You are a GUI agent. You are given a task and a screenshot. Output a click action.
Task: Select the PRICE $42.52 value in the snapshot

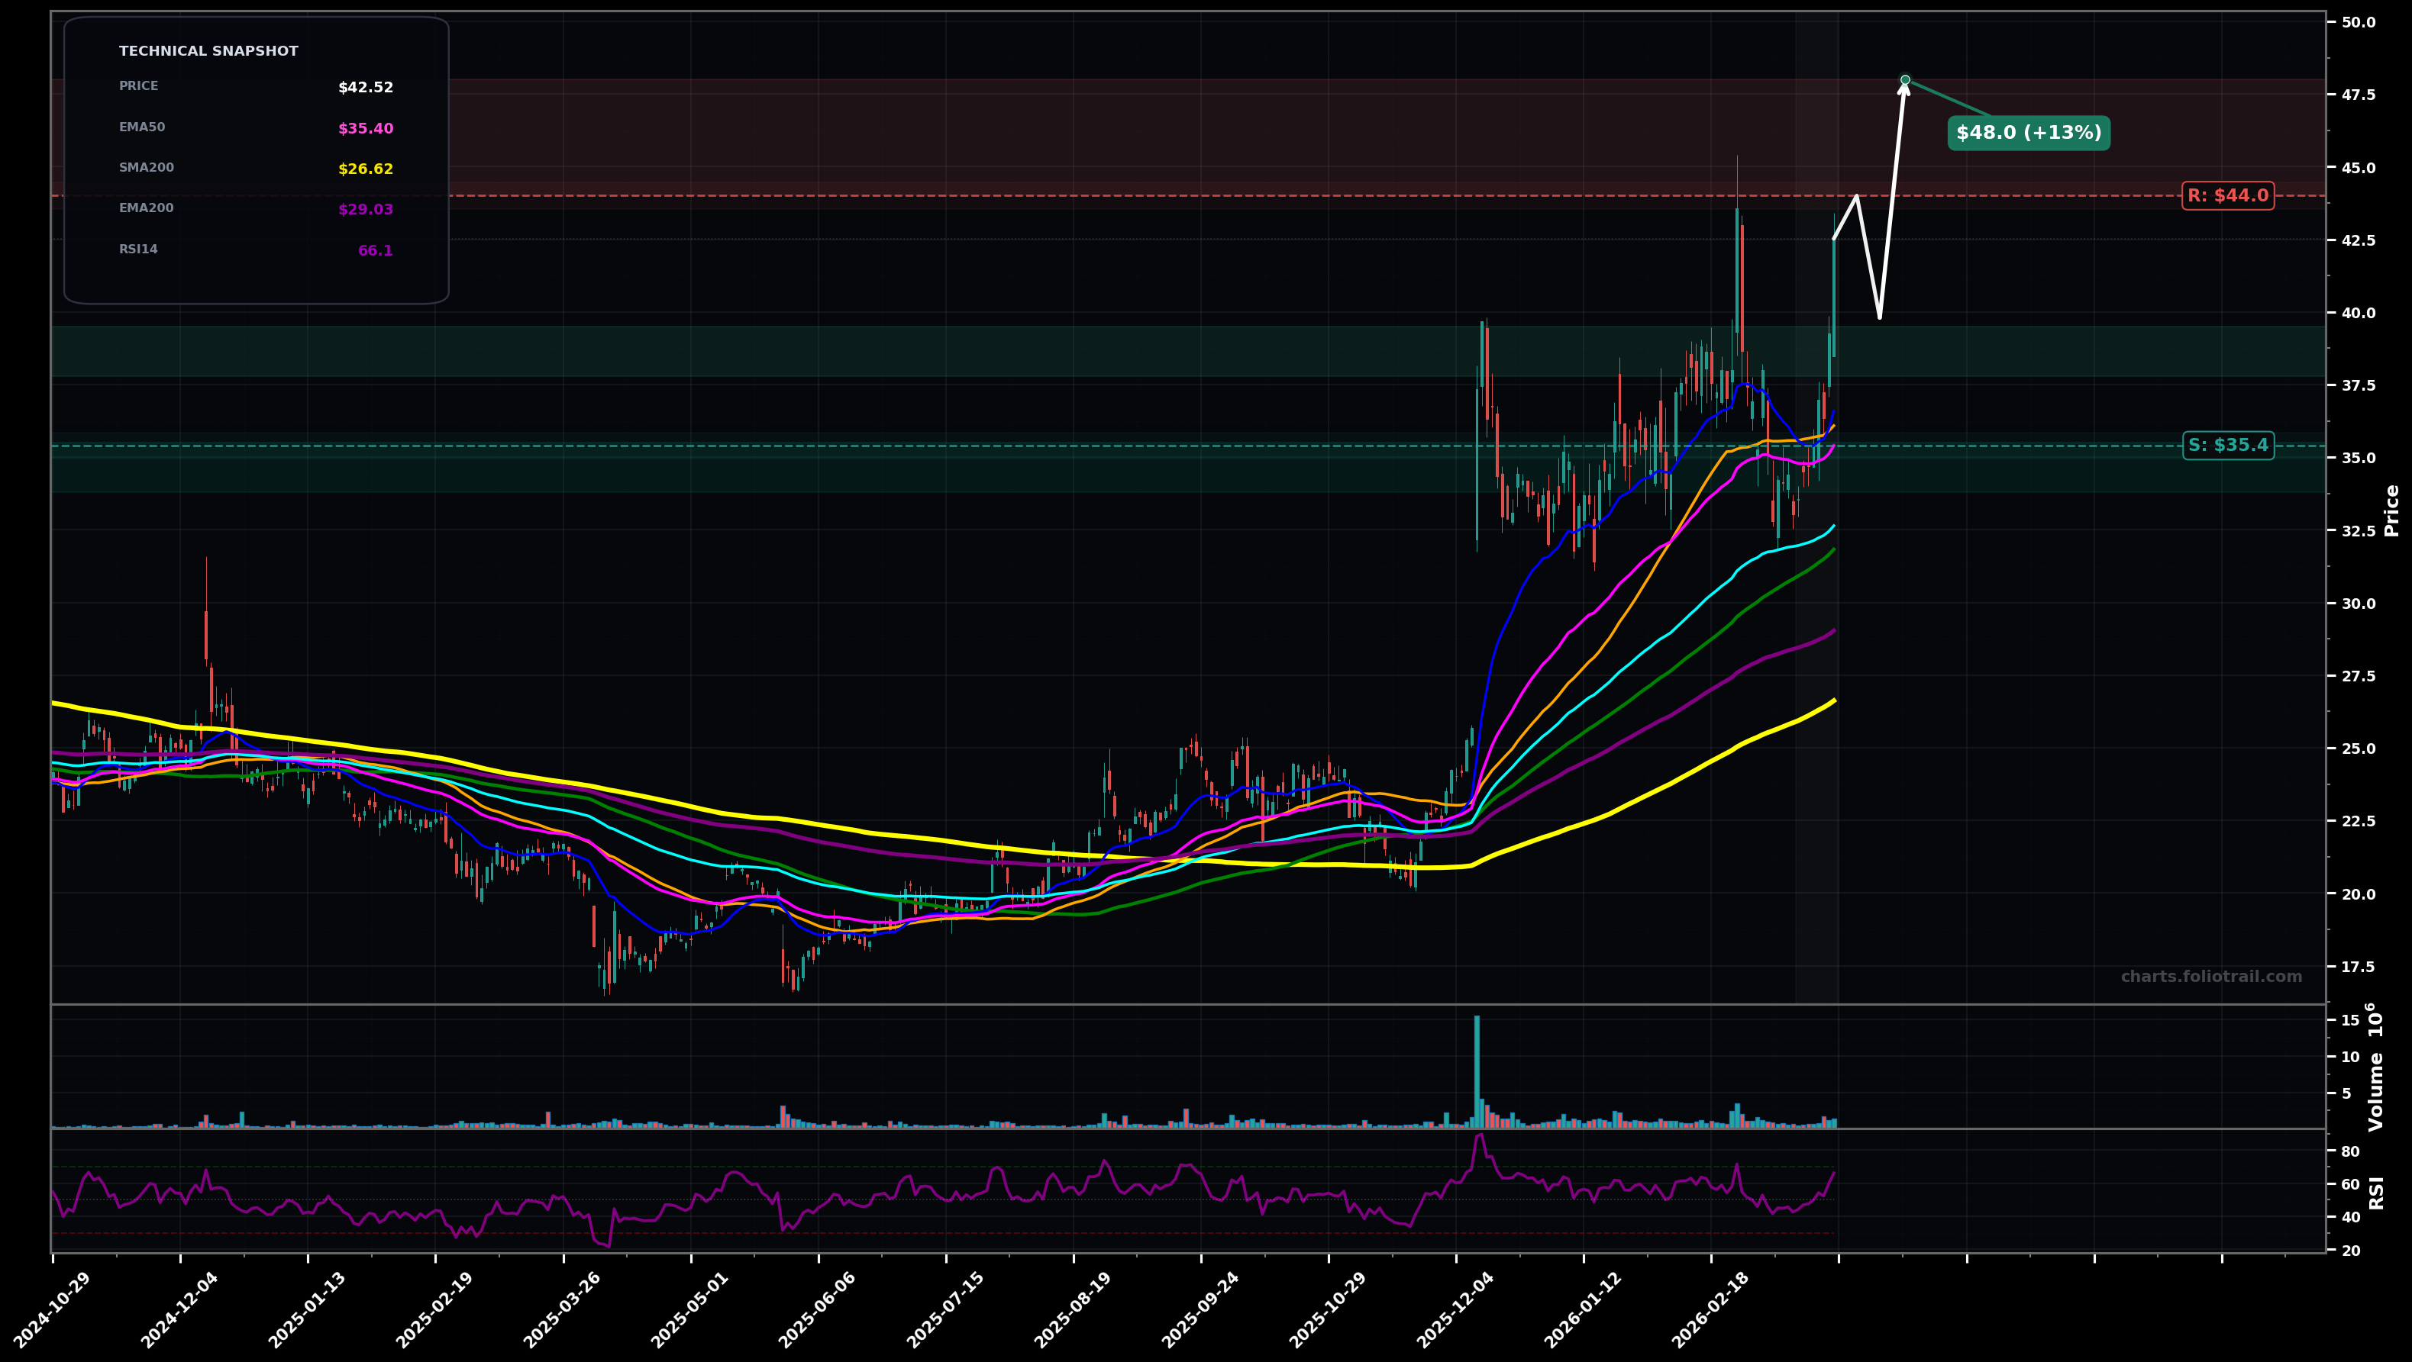[364, 87]
